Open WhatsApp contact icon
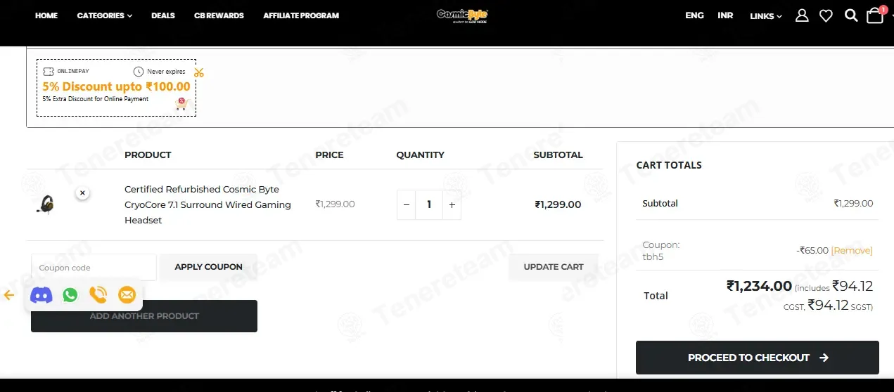The width and height of the screenshot is (894, 392). click(x=70, y=295)
